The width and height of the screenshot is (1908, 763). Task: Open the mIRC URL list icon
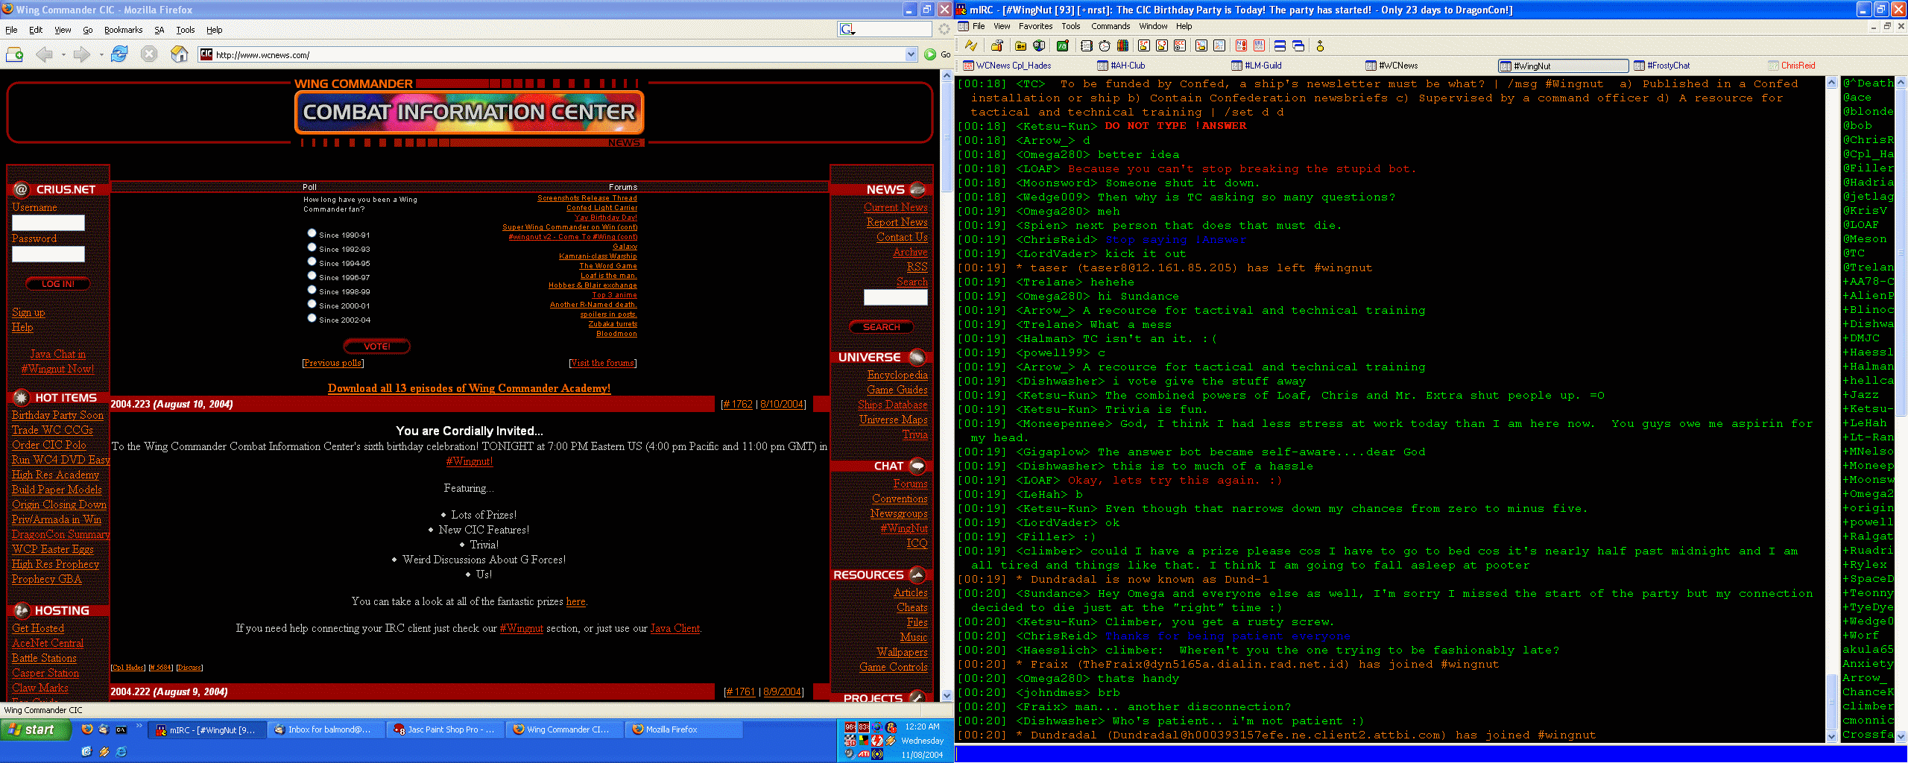pyautogui.click(x=1260, y=46)
